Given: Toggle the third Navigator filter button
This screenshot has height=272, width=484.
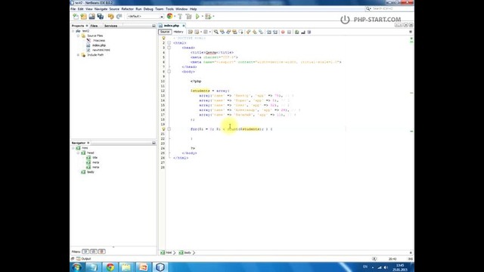Looking at the screenshot, I should [x=102, y=252].
